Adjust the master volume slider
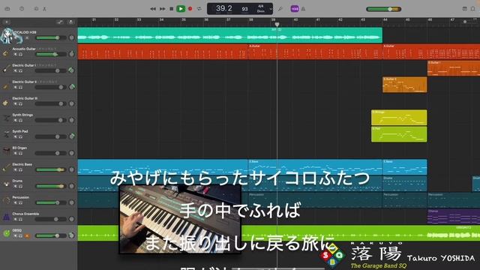 click(x=383, y=9)
